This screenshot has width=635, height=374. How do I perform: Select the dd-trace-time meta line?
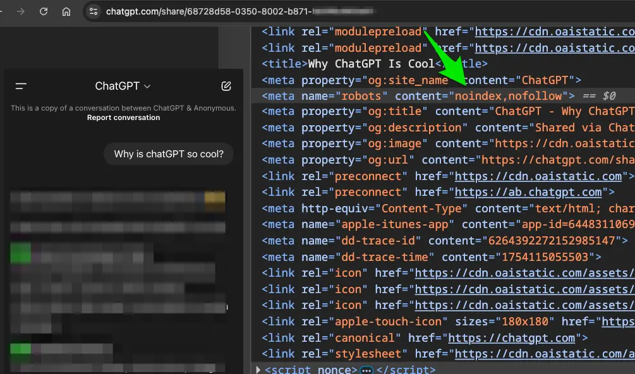(432, 257)
